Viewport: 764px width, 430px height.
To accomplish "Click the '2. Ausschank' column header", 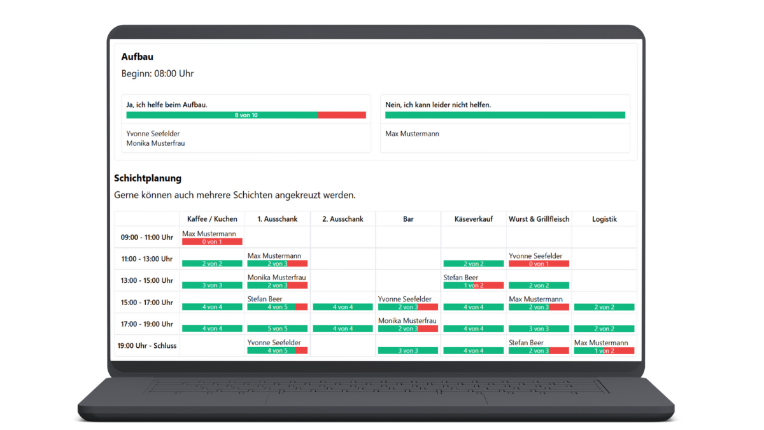I will pos(343,219).
